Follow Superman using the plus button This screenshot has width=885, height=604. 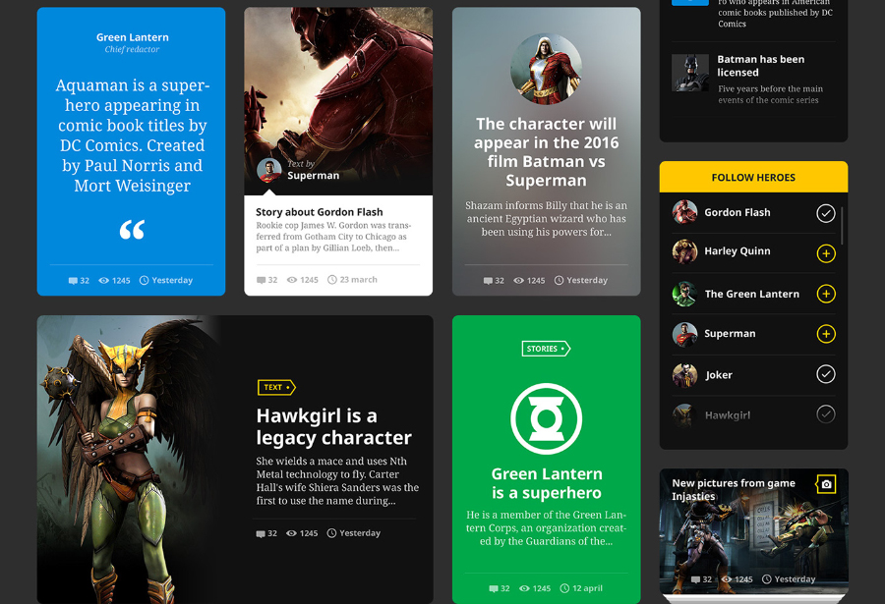coord(826,334)
